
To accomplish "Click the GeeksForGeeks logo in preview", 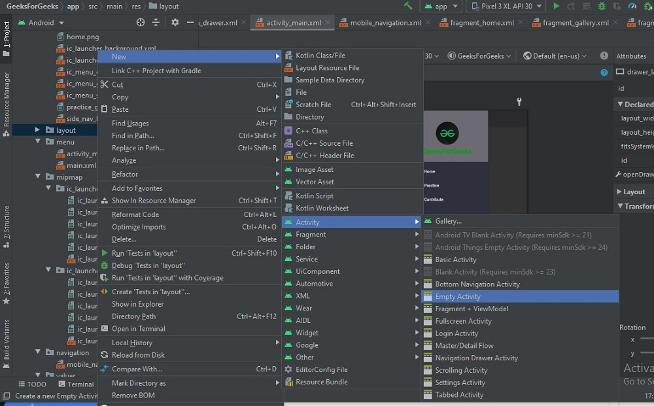I will pos(447,133).
